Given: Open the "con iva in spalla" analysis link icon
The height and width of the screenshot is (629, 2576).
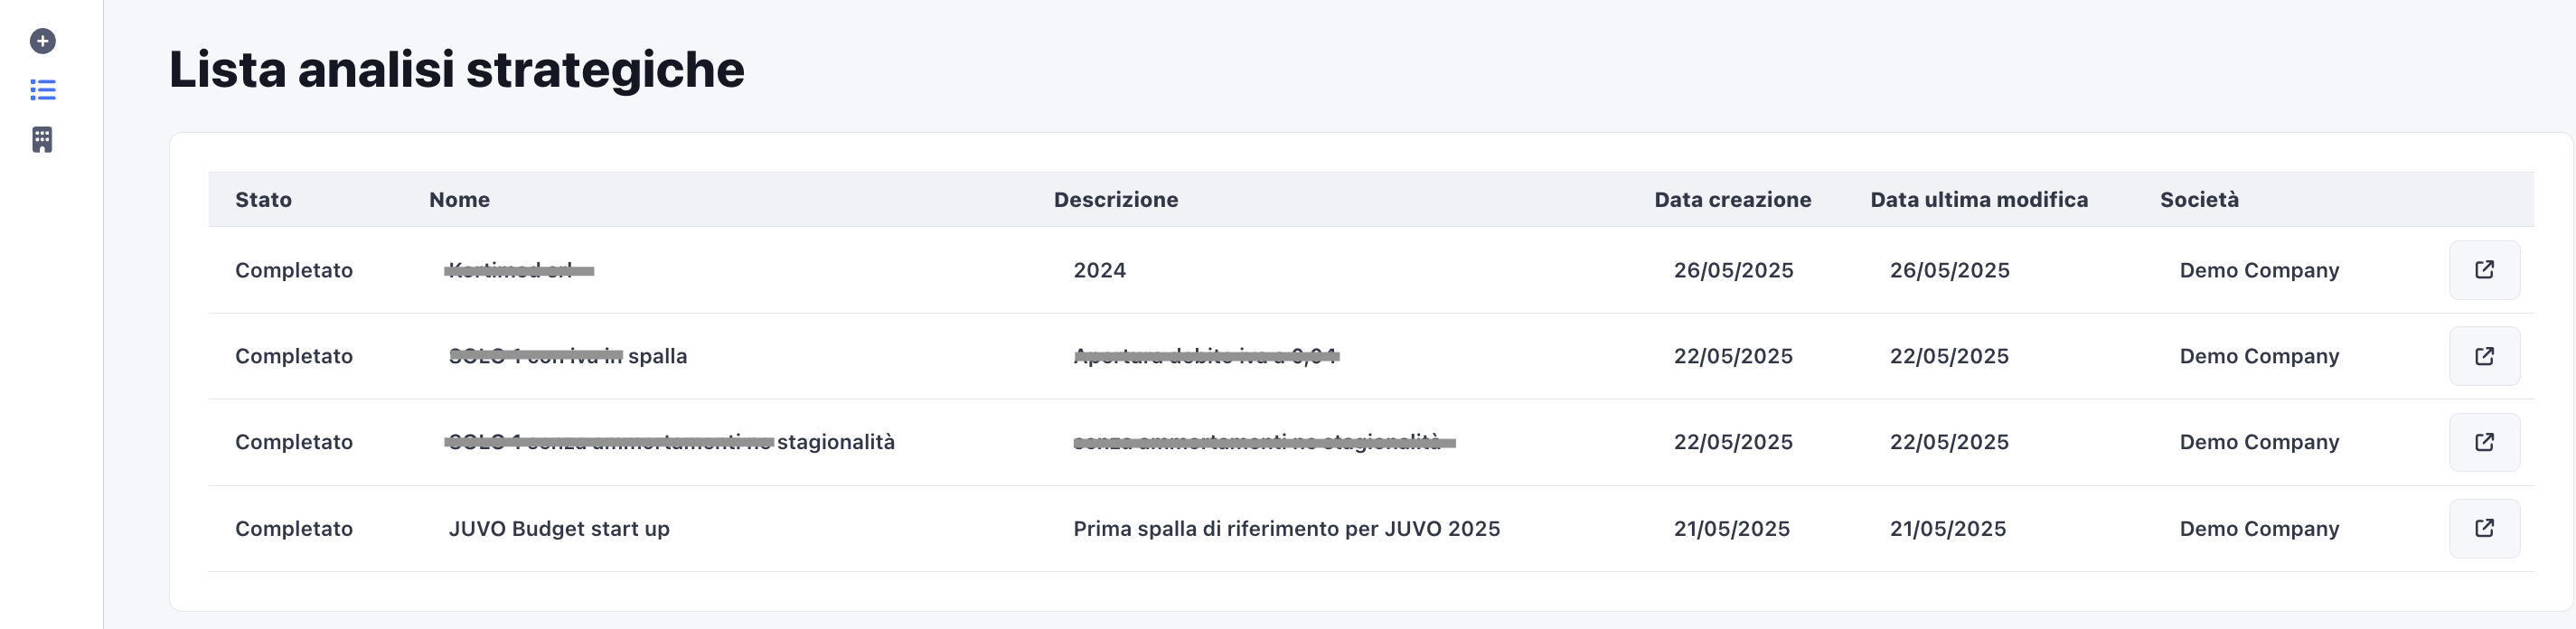Looking at the screenshot, I should (2486, 355).
